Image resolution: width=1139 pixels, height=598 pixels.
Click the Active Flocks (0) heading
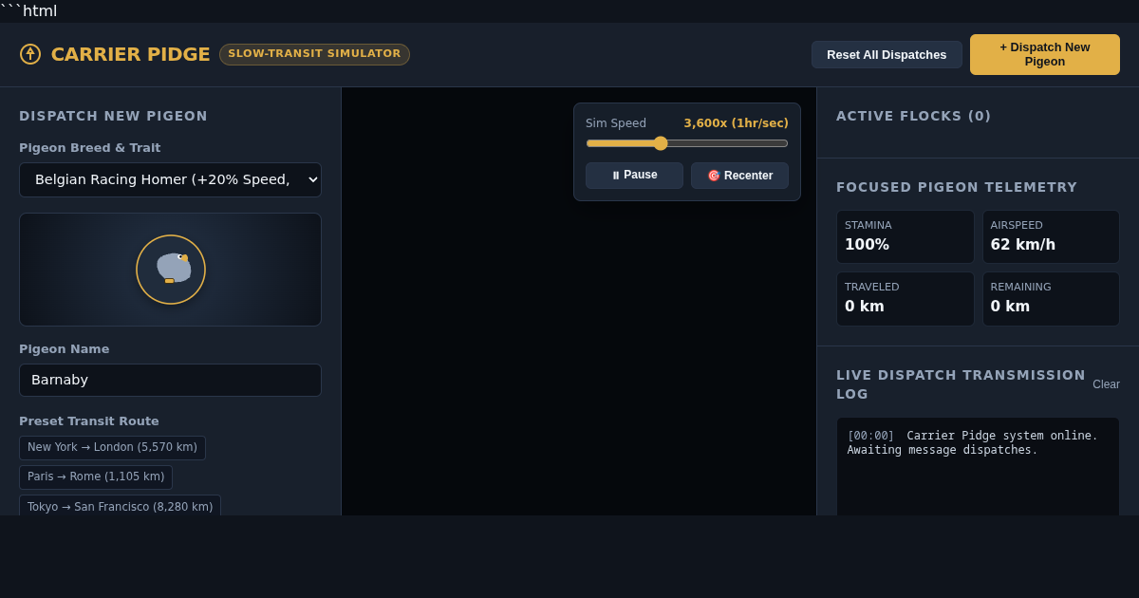coord(913,116)
